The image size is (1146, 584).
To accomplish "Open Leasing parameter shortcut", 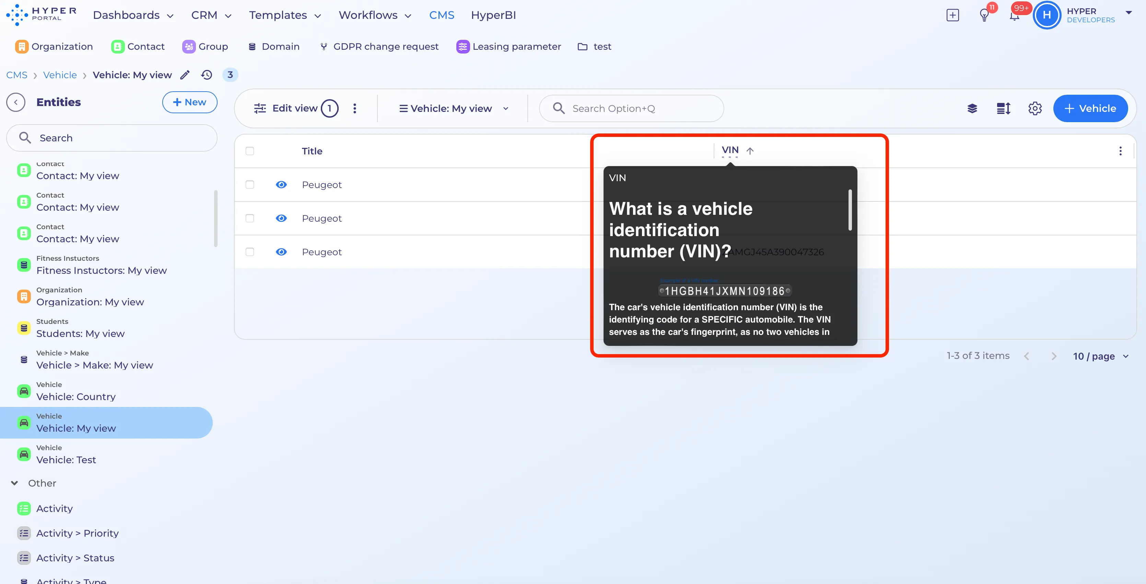I will point(508,47).
